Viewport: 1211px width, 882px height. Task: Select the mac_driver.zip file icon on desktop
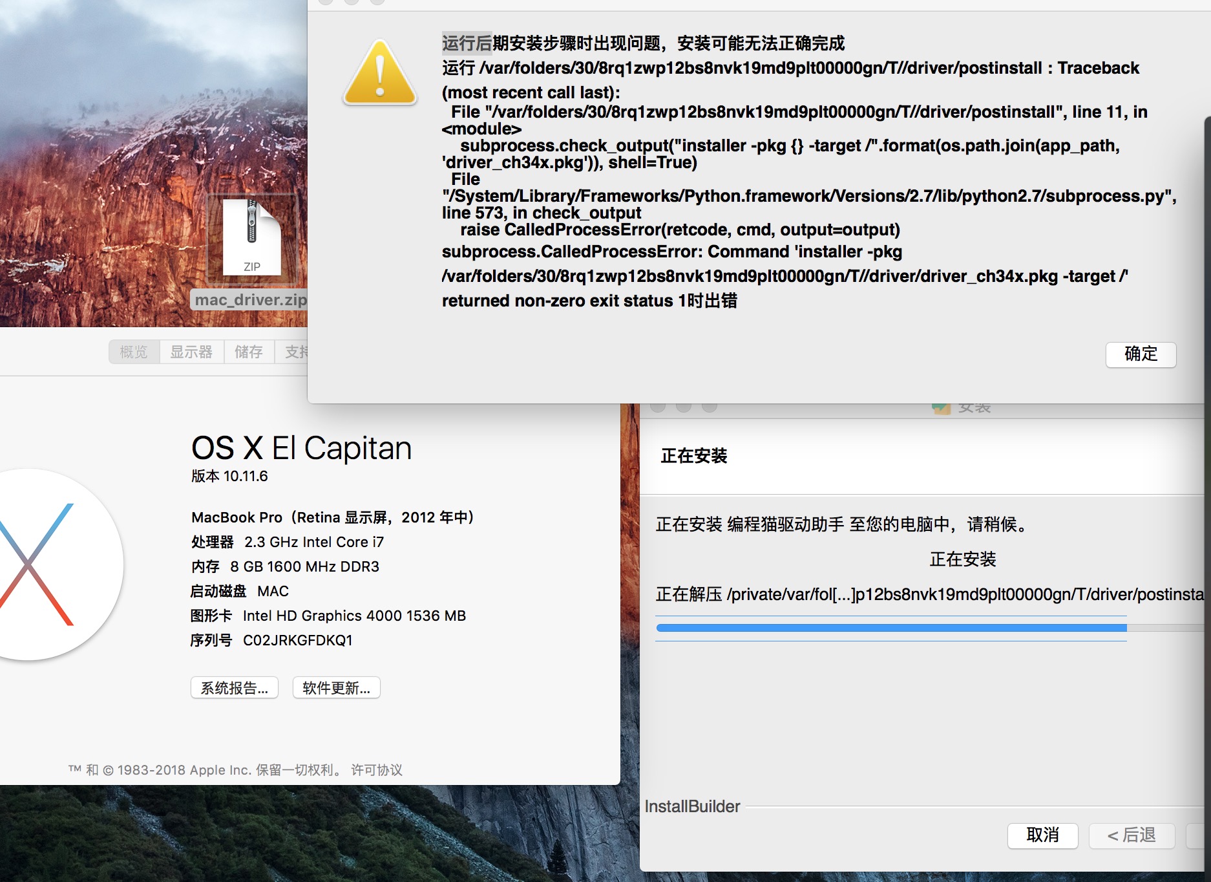tap(251, 237)
